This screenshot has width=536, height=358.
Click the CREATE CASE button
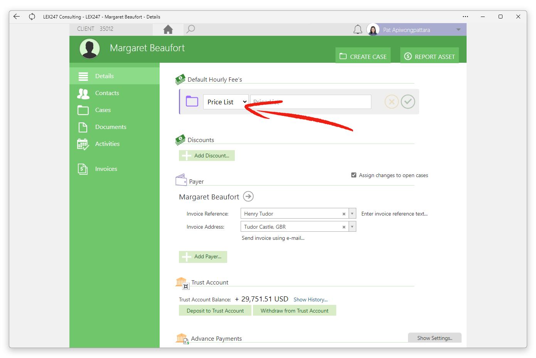(362, 55)
